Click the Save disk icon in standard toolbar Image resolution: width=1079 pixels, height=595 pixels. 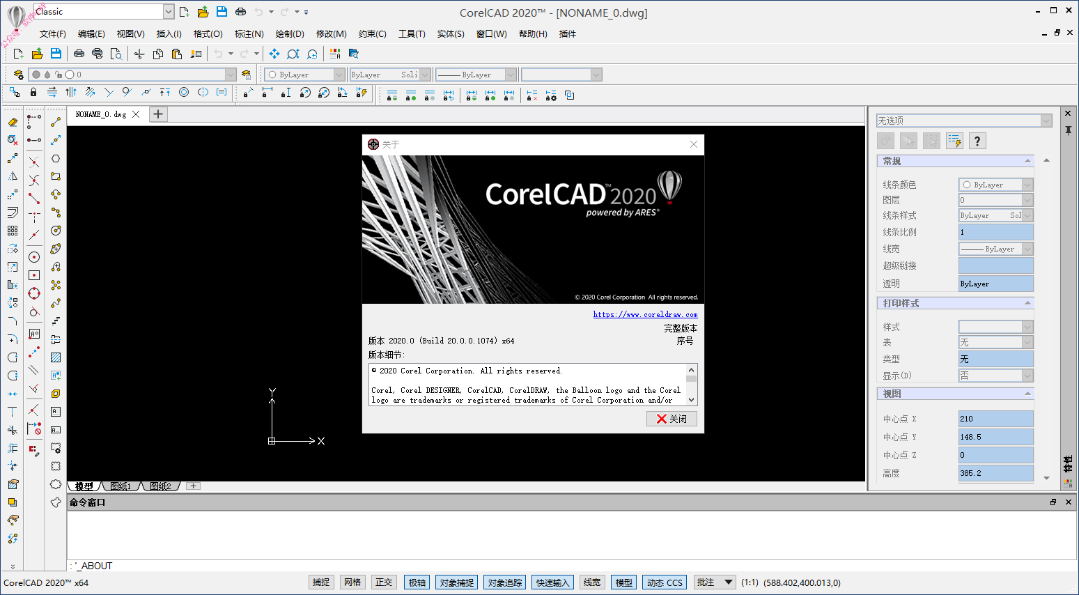point(56,54)
